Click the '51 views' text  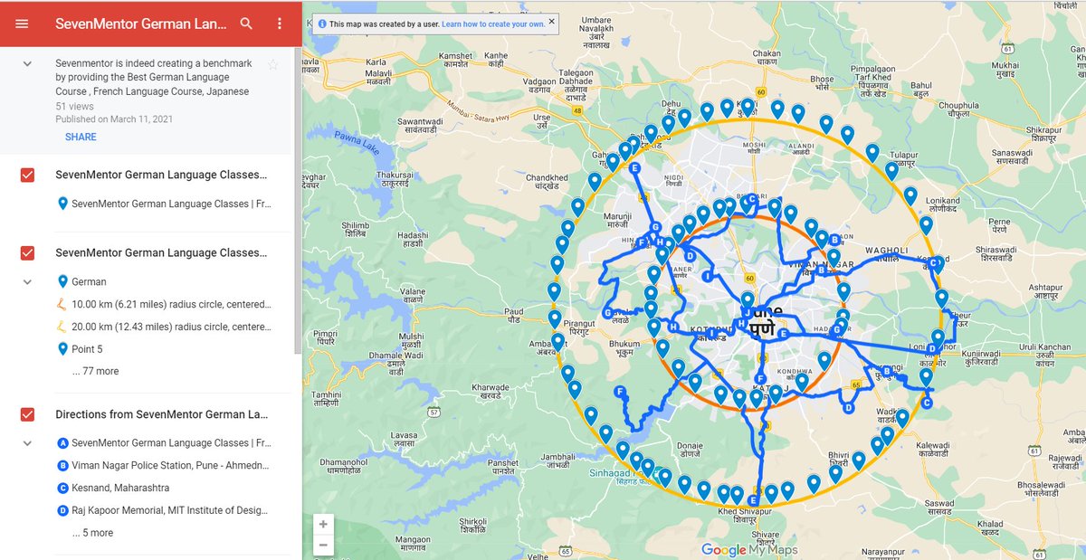coord(74,106)
